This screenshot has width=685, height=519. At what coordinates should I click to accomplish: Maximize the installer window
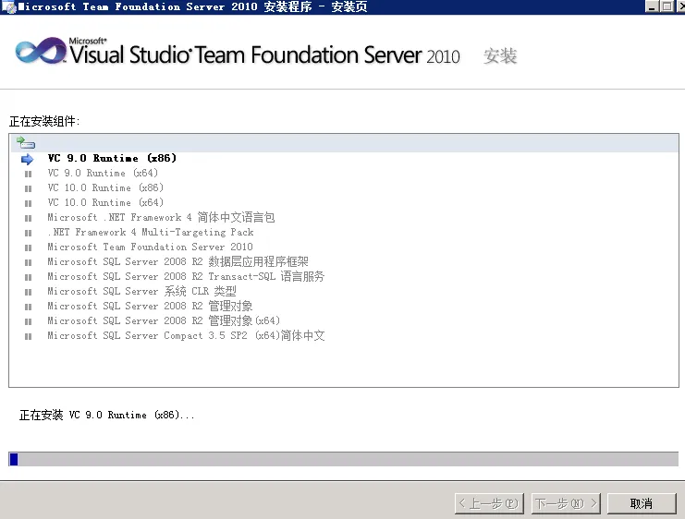click(667, 6)
